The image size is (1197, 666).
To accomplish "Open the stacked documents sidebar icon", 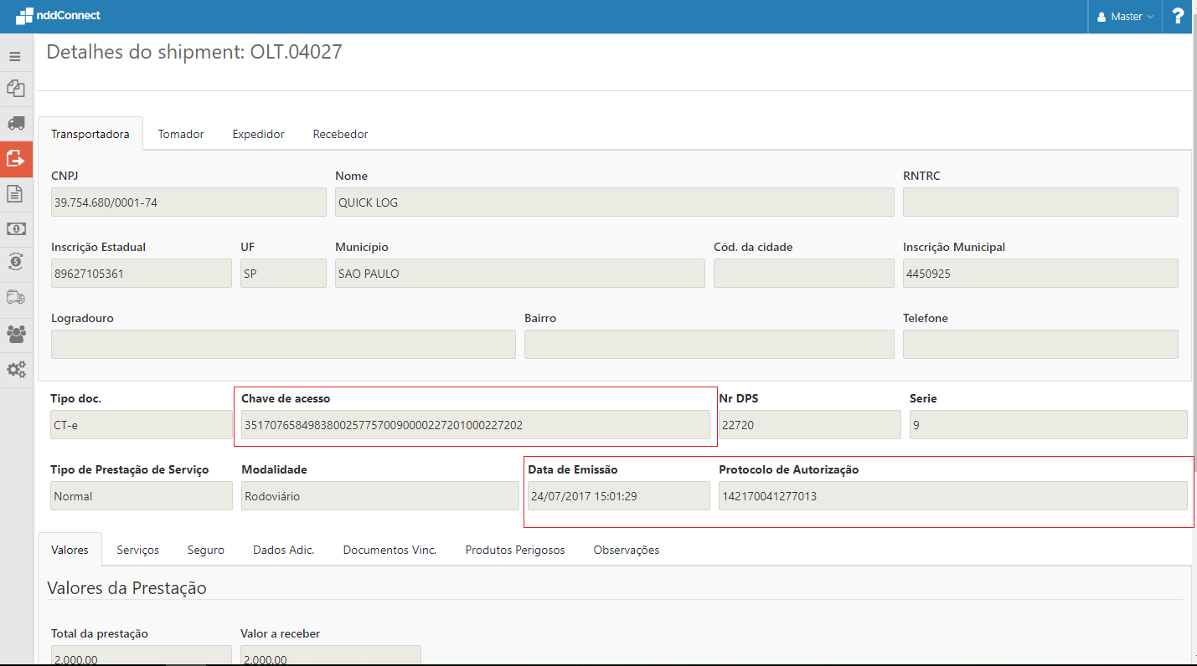I will 15,88.
